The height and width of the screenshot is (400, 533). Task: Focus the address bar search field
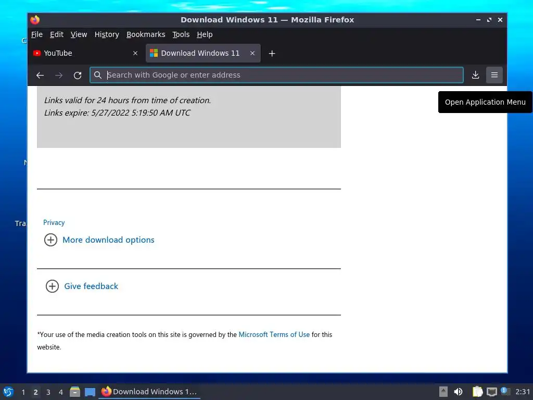tap(276, 75)
